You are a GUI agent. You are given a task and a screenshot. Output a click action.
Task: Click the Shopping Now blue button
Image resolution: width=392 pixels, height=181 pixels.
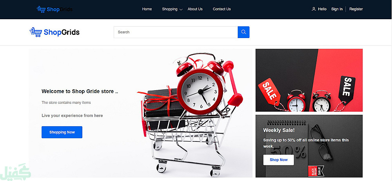tap(62, 132)
